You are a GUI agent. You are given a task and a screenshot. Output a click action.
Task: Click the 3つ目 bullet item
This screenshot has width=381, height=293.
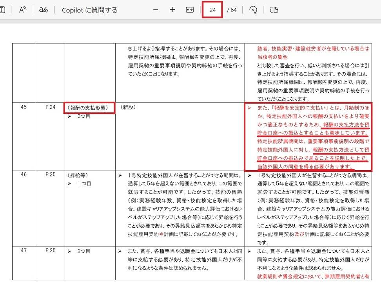point(83,117)
